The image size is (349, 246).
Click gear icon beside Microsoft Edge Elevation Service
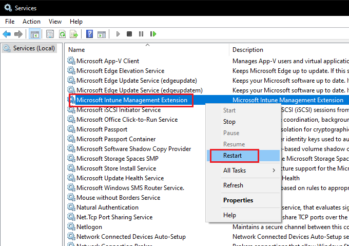71,70
